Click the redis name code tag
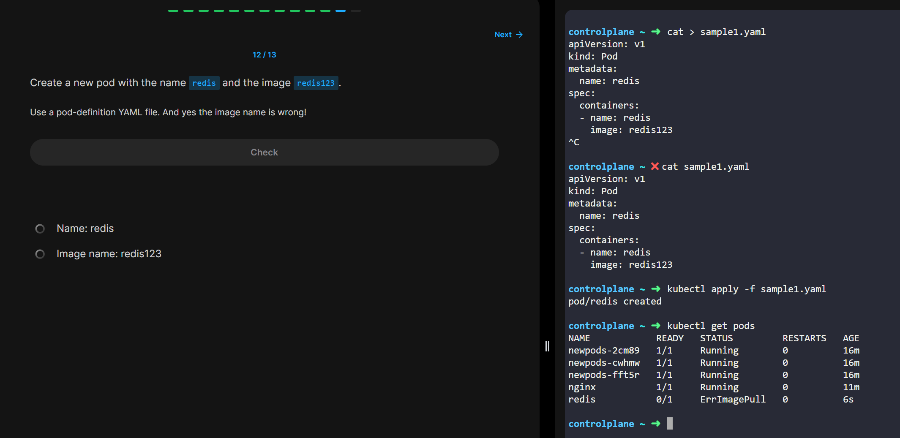Image resolution: width=900 pixels, height=438 pixels. (x=204, y=83)
